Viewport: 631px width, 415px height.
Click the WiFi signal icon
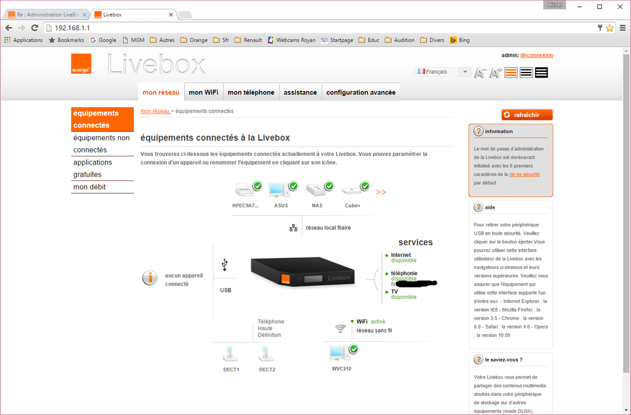point(340,328)
